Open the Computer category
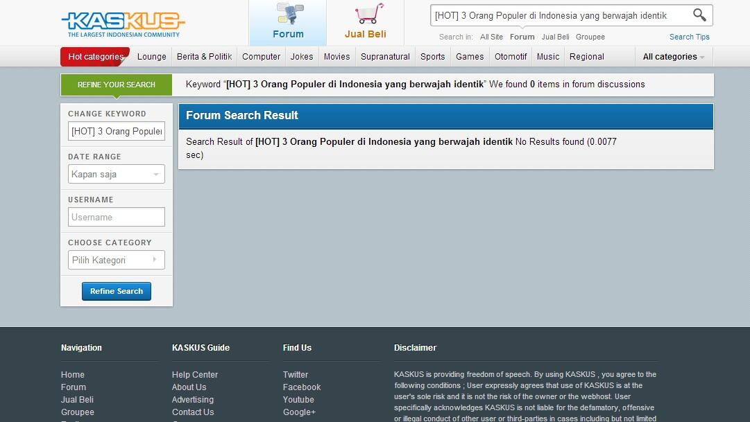Image resolution: width=750 pixels, height=422 pixels. point(261,56)
